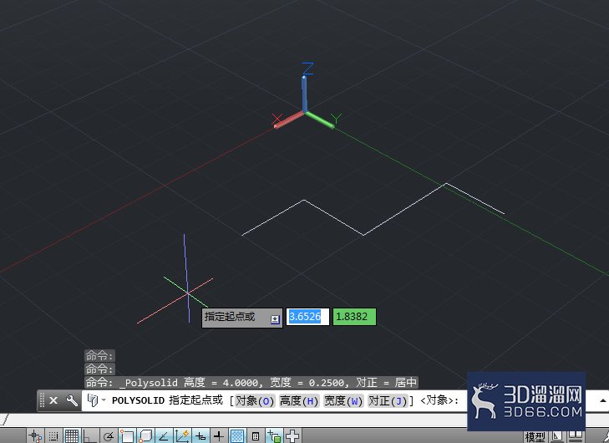Click the green Y axis of UCS icon
Screen dimensions: 609x443
click(320, 120)
